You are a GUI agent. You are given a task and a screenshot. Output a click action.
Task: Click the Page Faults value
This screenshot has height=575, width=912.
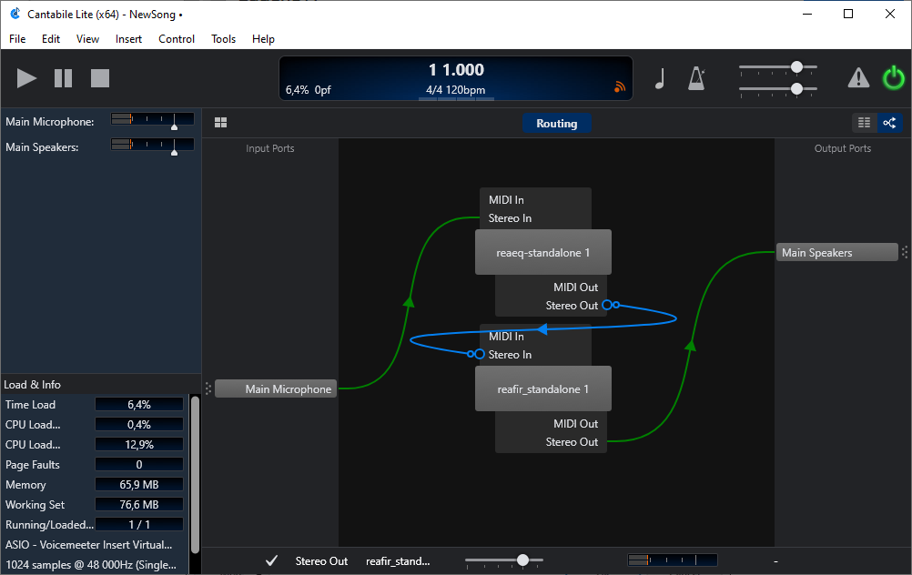pos(139,465)
